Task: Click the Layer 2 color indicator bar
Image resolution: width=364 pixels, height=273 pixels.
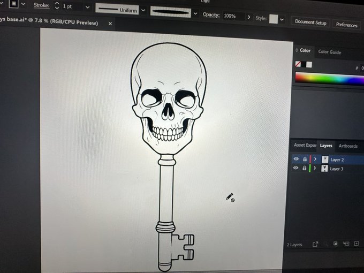Action: [x=310, y=160]
